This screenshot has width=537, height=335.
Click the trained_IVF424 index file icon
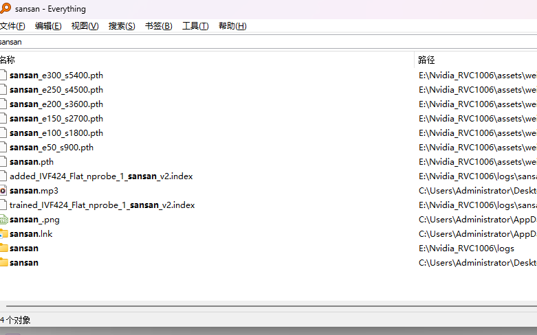3,205
